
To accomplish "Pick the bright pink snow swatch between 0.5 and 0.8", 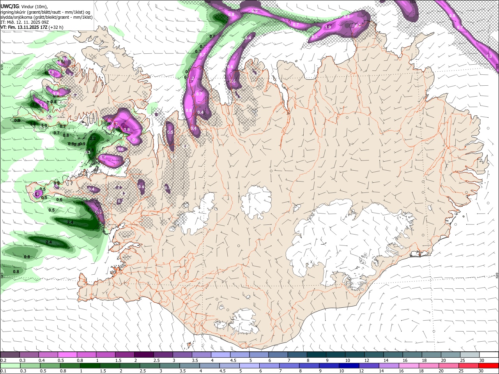I will [67, 355].
